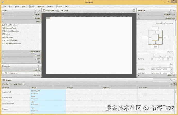Click the first Padding input field
The width and height of the screenshot is (178, 115).
(154, 59)
